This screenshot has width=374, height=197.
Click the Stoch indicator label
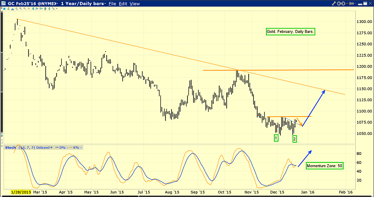point(9,147)
